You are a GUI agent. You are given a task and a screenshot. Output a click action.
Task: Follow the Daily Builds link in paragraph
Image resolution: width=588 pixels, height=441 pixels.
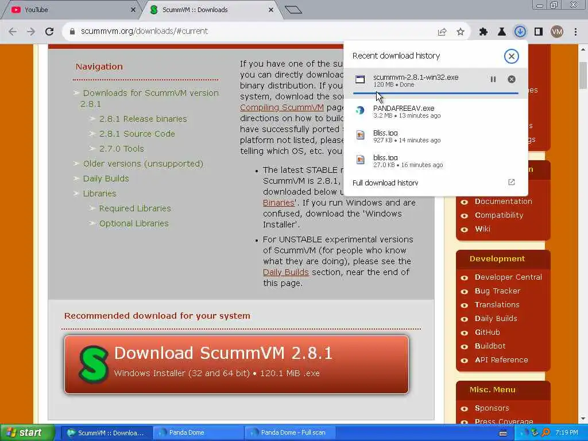[x=286, y=272]
